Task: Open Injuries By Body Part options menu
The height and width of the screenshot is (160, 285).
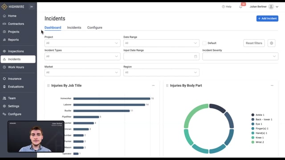Action: point(272,86)
